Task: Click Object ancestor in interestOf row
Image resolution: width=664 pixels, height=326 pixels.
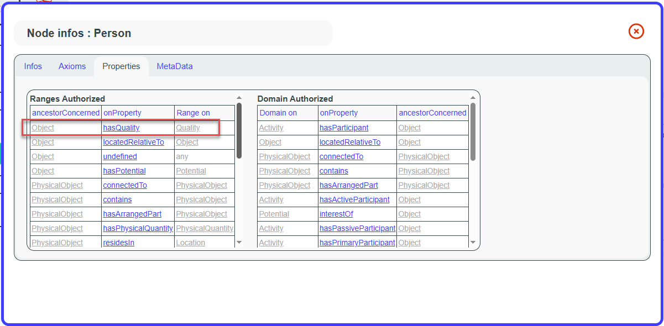Action: [410, 214]
